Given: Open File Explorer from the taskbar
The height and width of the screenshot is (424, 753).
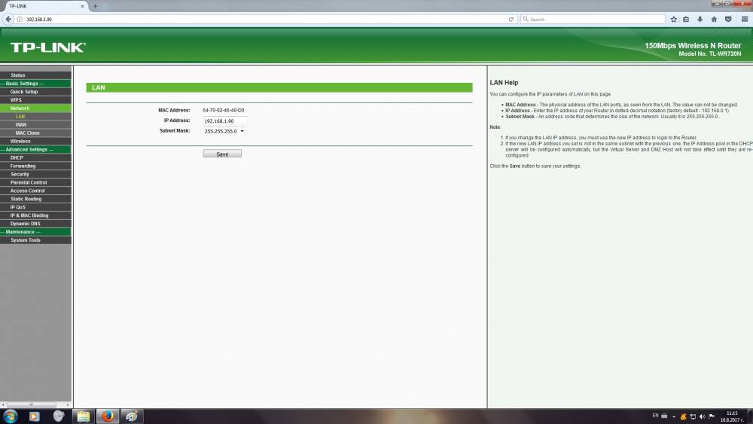Looking at the screenshot, I should [x=84, y=416].
